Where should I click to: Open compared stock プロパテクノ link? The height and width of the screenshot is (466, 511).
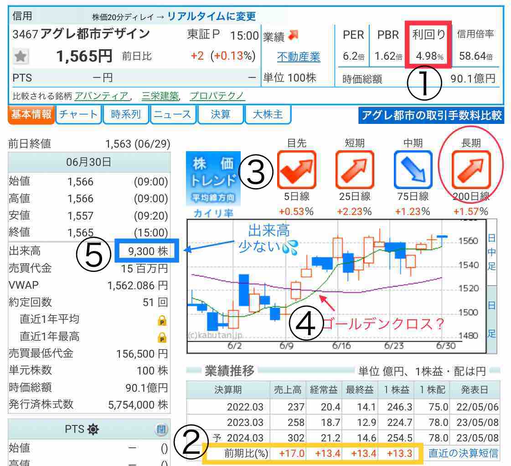(217, 96)
